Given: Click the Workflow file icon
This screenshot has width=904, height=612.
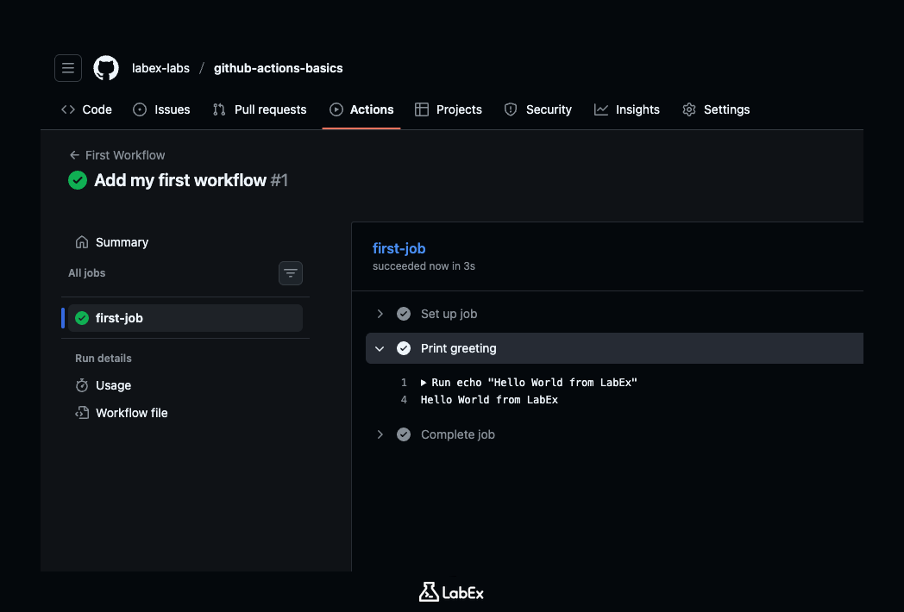Looking at the screenshot, I should [x=82, y=413].
